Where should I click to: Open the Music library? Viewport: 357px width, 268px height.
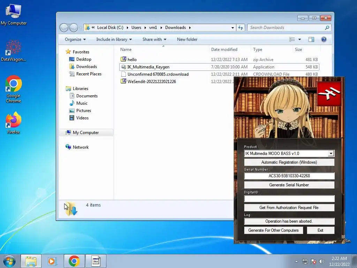(x=82, y=103)
